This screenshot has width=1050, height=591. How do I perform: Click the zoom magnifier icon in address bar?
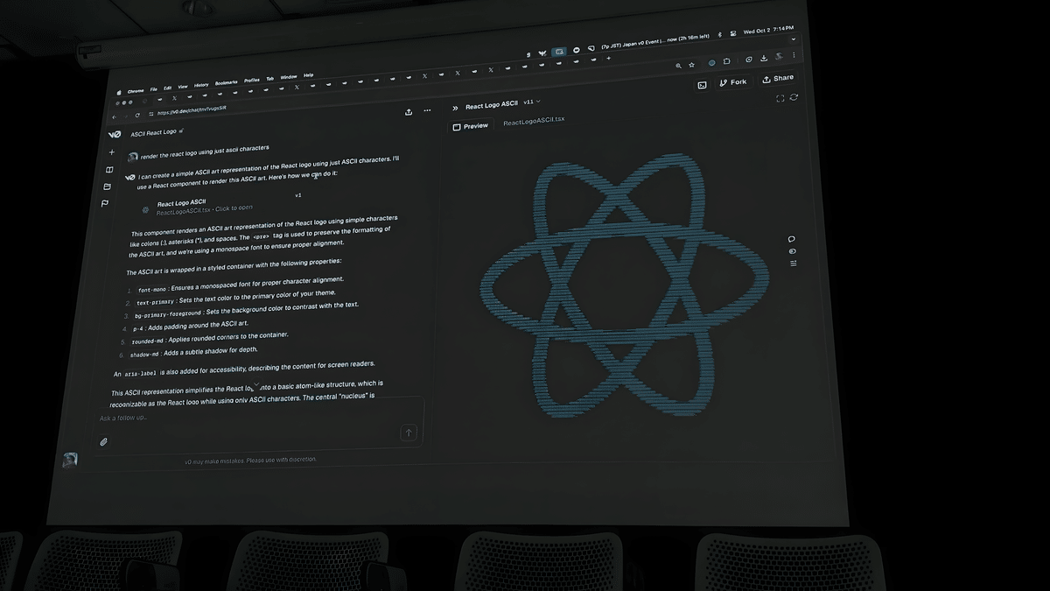678,66
